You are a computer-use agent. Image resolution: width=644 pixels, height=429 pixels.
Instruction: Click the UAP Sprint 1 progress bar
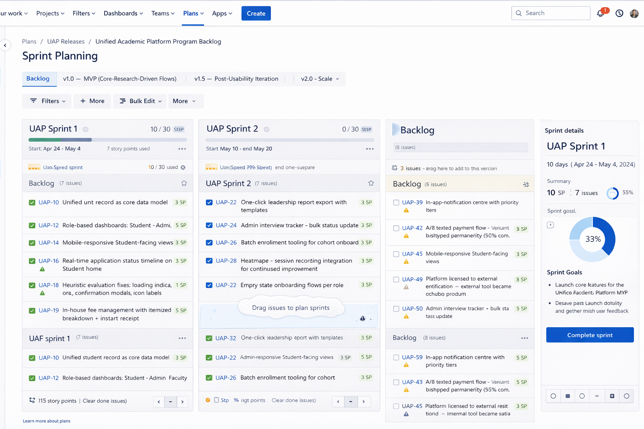[107, 140]
